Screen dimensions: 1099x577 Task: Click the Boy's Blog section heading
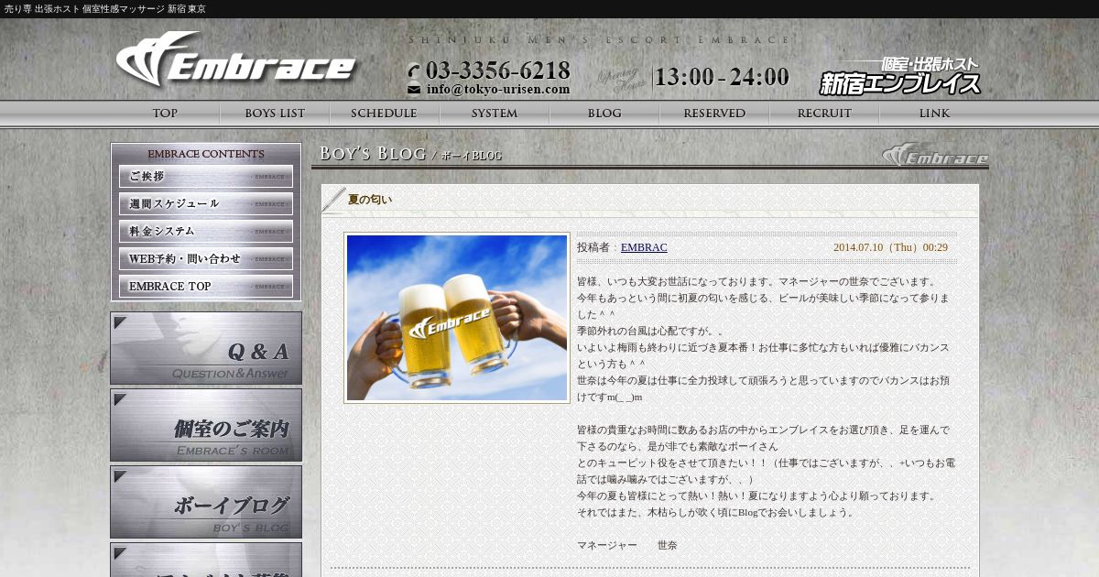410,154
